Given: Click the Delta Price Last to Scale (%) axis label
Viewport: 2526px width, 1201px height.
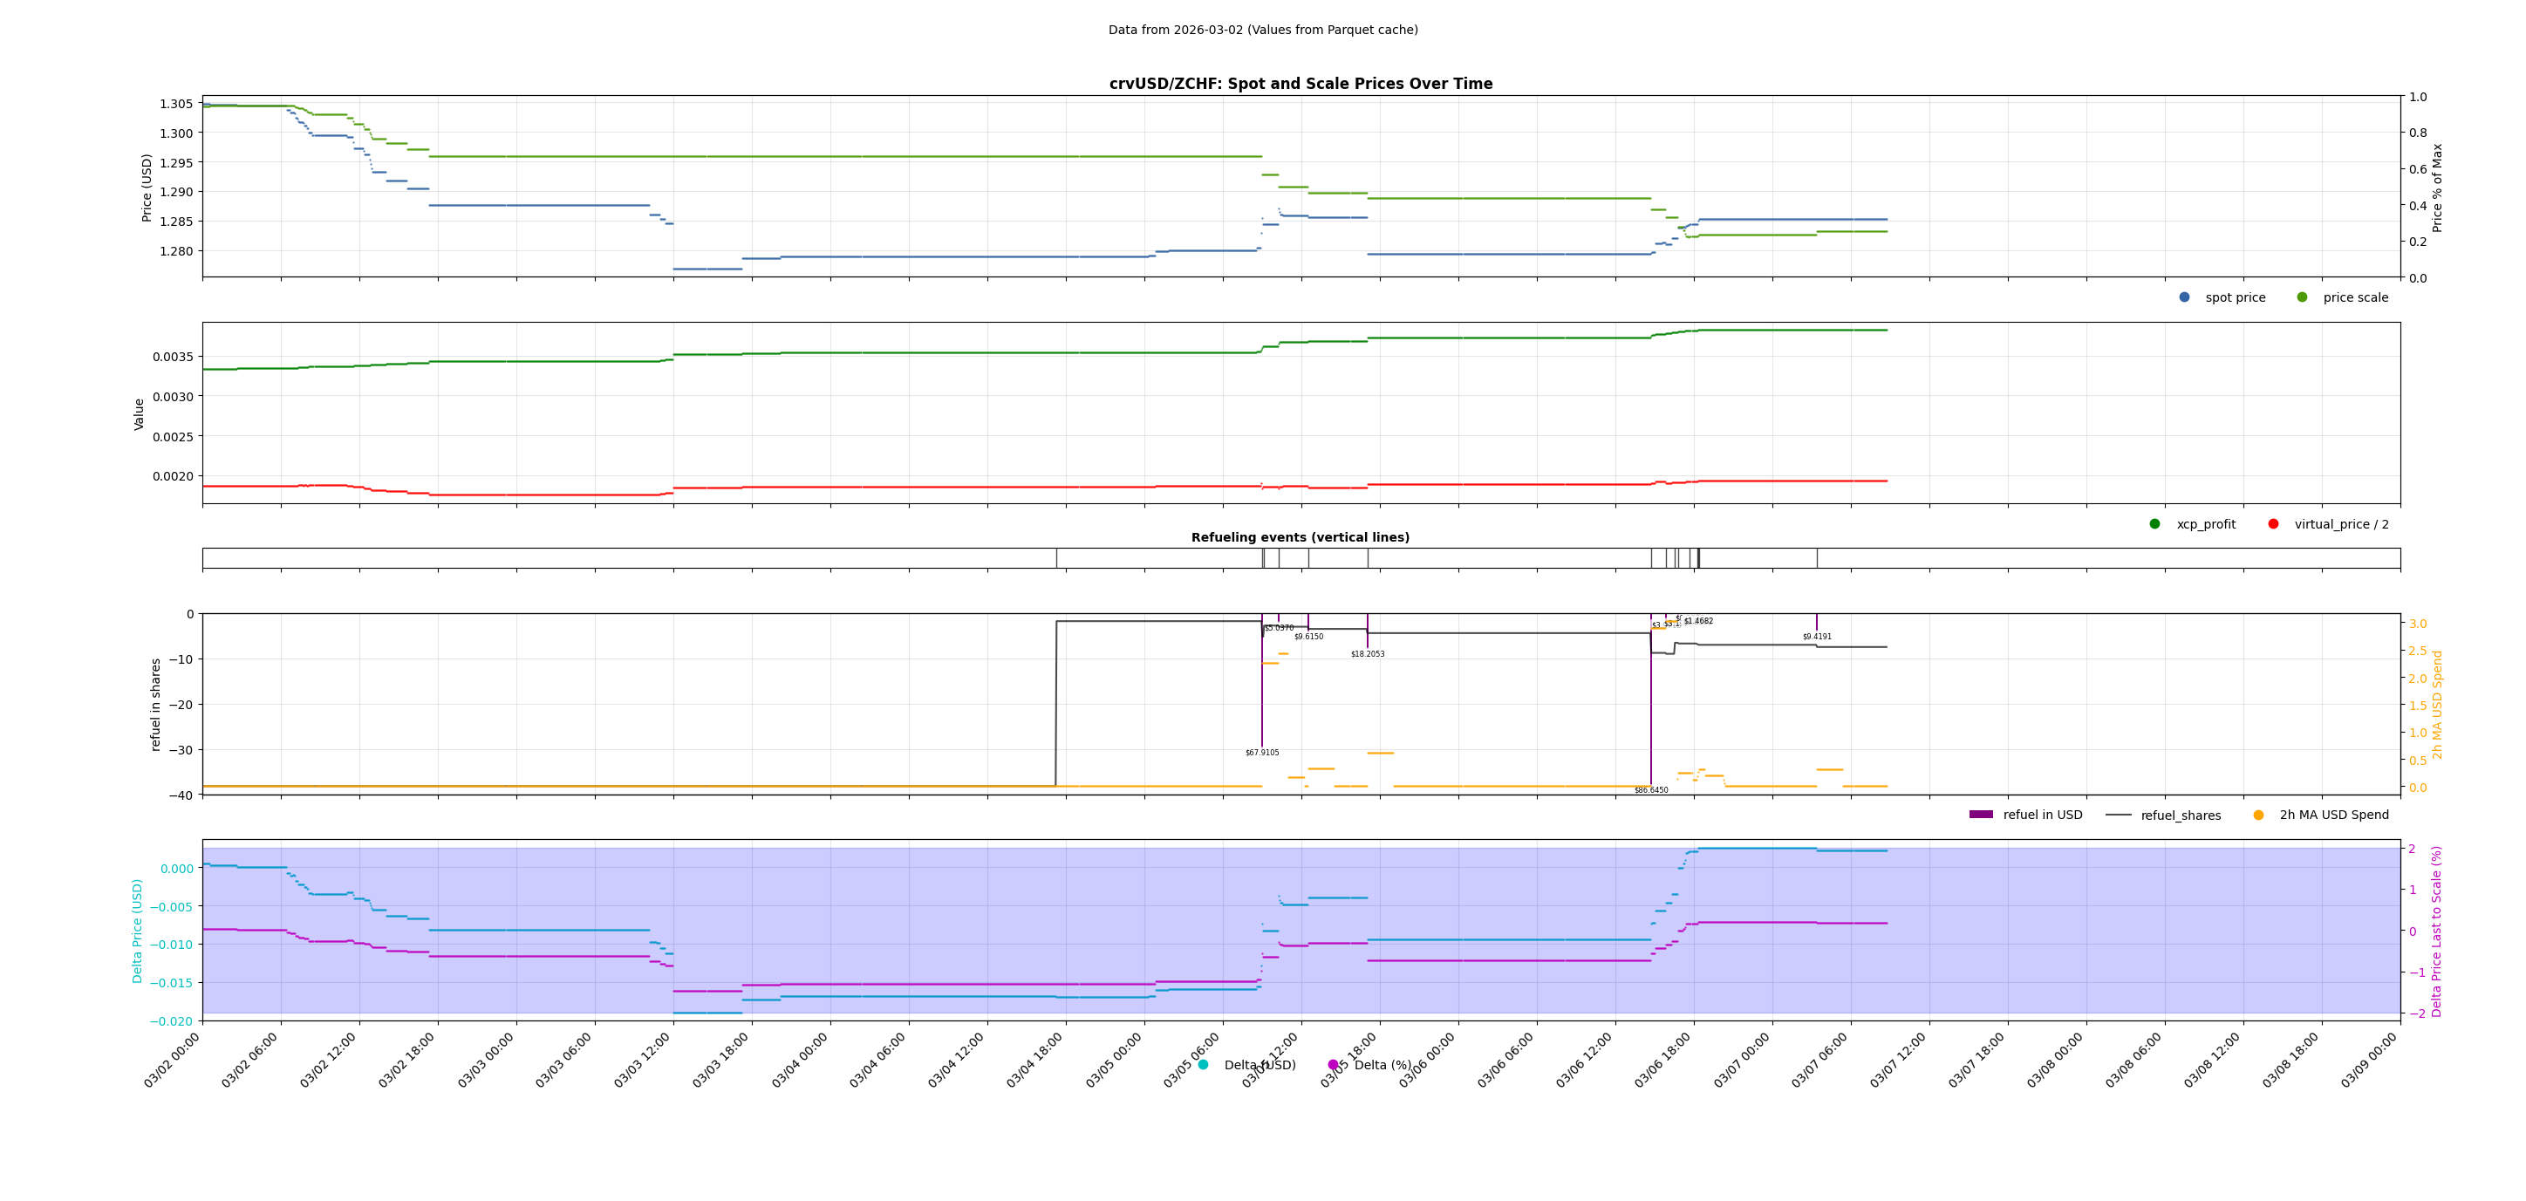Looking at the screenshot, I should pos(2436,931).
